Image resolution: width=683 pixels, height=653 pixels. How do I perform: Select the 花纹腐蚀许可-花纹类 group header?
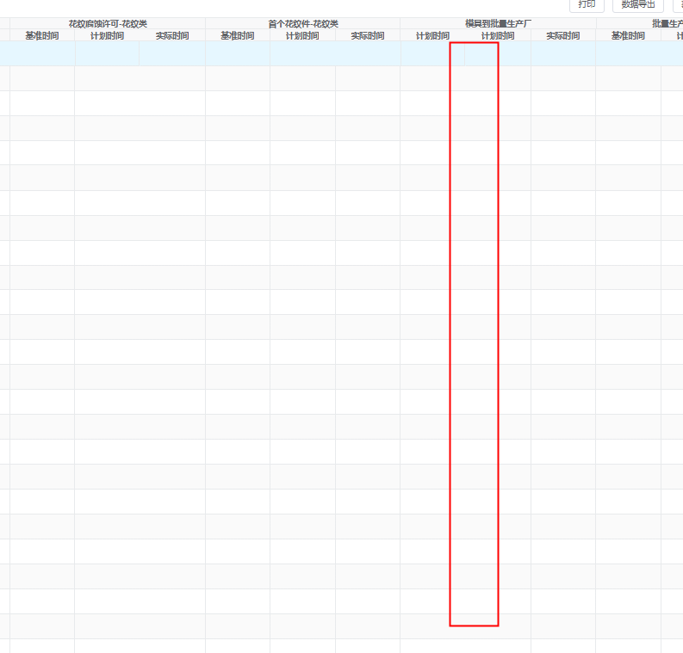click(108, 24)
